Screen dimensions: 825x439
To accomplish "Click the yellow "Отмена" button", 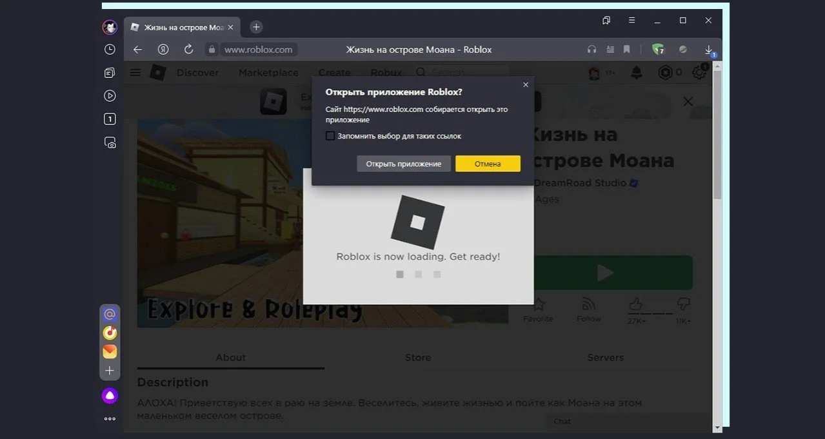I will click(488, 164).
